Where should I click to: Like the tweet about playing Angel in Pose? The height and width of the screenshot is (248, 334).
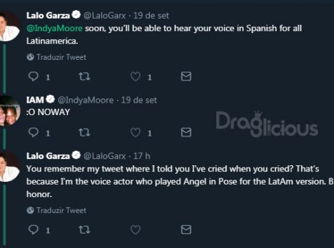(x=136, y=229)
